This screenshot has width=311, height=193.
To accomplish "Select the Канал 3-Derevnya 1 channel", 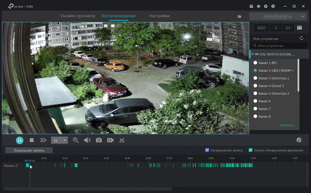I will click(x=255, y=78).
